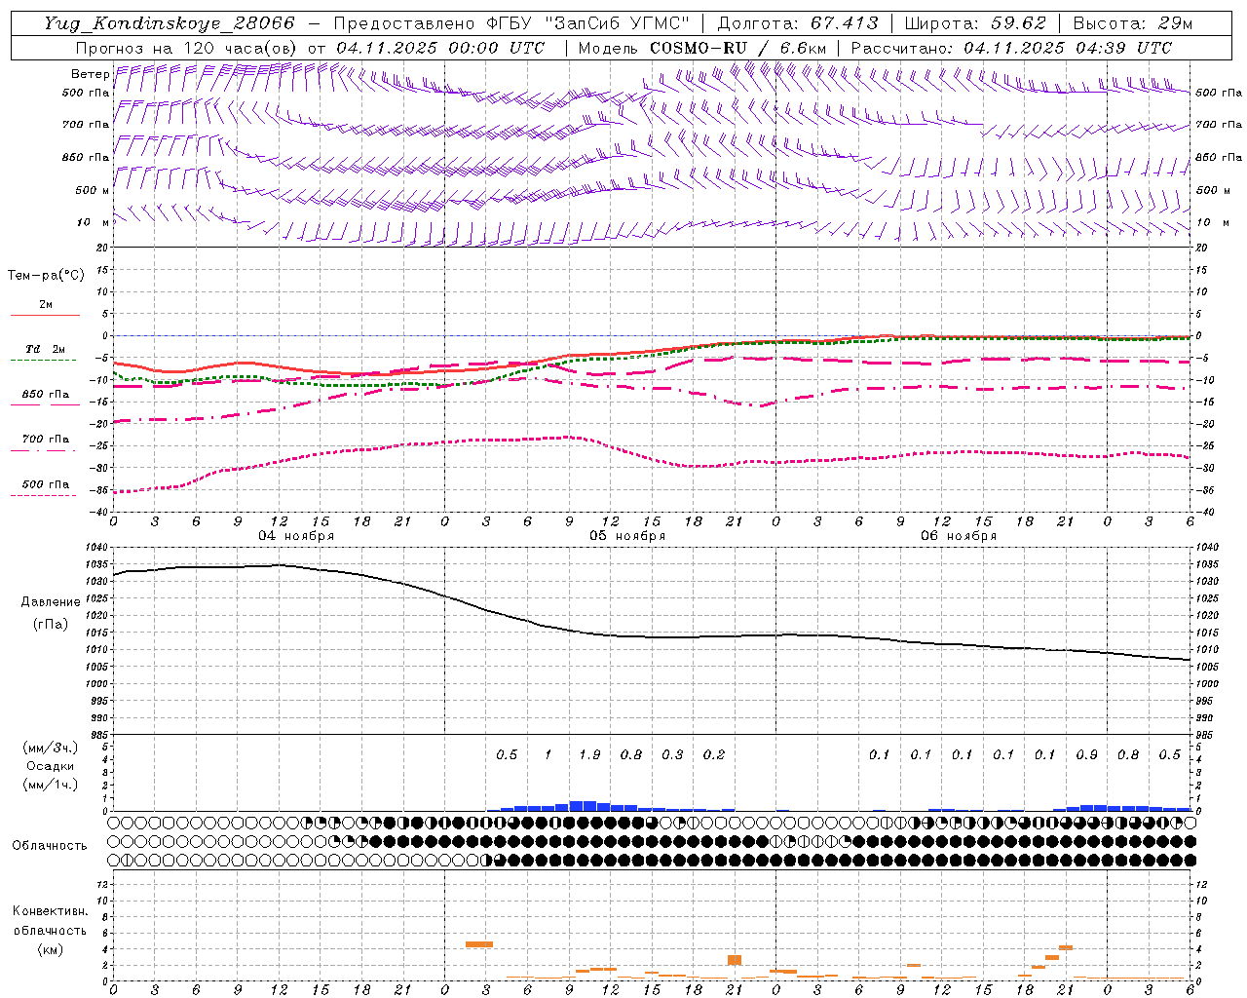Click the 0.9 precipitation amount
The image size is (1247, 998).
[x=1087, y=755]
